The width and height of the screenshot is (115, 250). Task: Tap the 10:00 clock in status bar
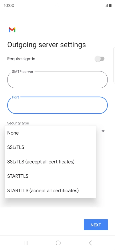click(x=9, y=5)
